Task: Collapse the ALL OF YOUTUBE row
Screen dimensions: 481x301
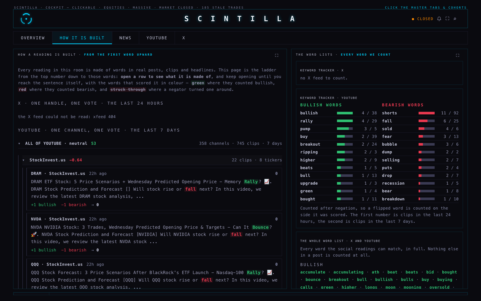Action: click(x=150, y=143)
